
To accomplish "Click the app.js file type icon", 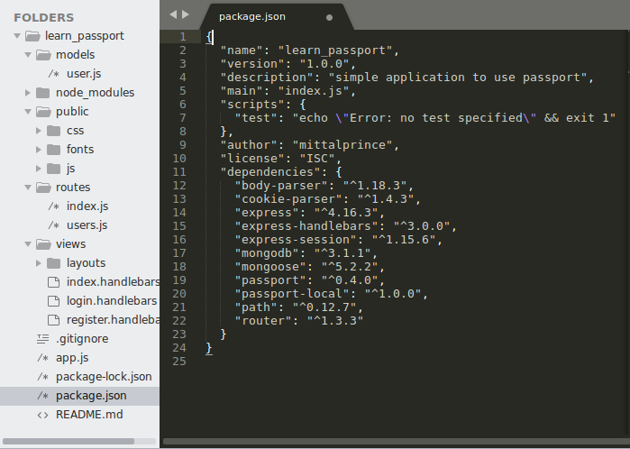I will [43, 358].
